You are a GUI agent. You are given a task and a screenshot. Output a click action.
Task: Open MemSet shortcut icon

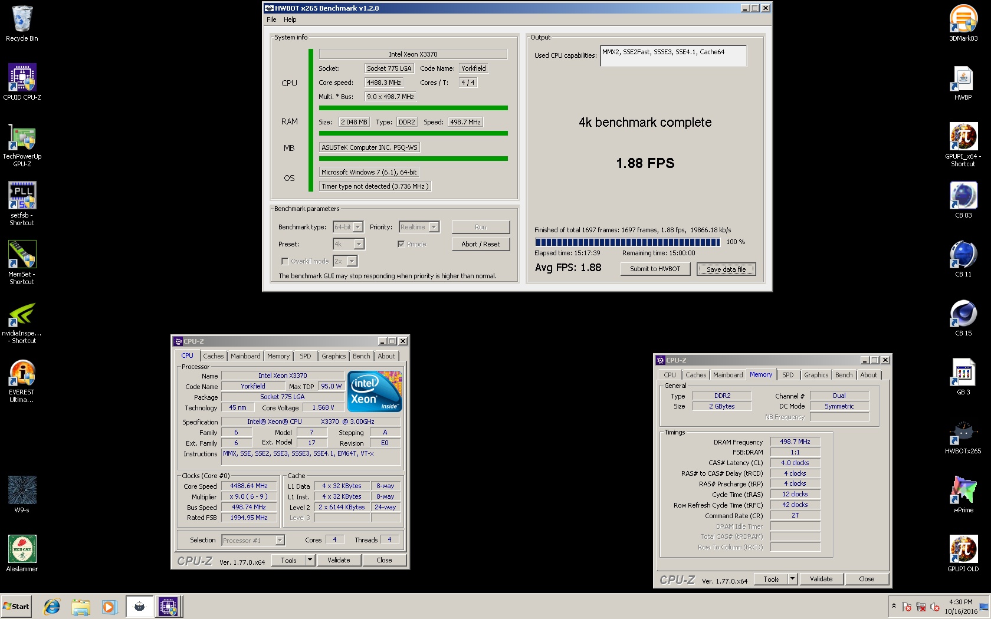click(22, 262)
